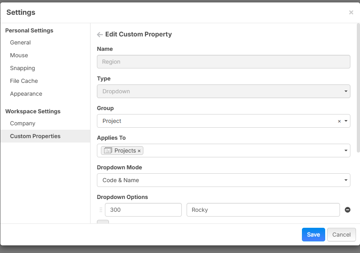The image size is (360, 253).
Task: Expand the Applies To dropdown list
Action: (346, 151)
